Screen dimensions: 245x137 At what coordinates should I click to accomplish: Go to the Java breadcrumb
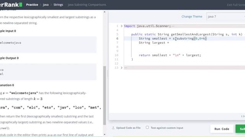[x=46, y=5]
